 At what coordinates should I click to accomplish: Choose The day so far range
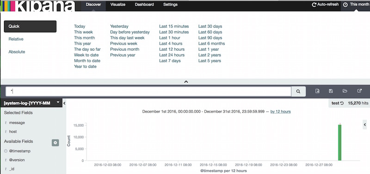pyautogui.click(x=87, y=49)
